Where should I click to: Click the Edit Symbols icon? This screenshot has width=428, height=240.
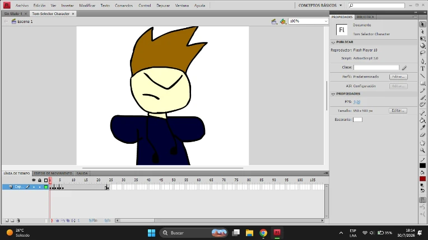click(283, 21)
